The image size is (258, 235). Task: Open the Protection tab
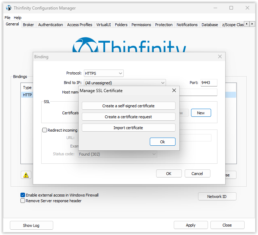click(164, 25)
